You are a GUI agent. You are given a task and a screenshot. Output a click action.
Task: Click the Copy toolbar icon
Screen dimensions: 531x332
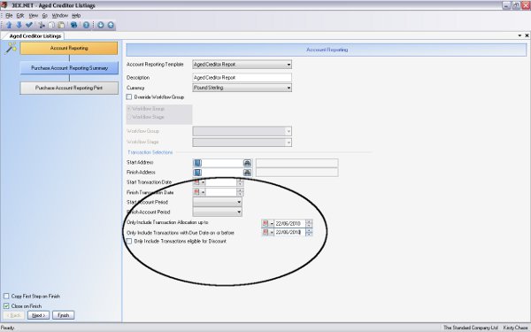pos(51,25)
